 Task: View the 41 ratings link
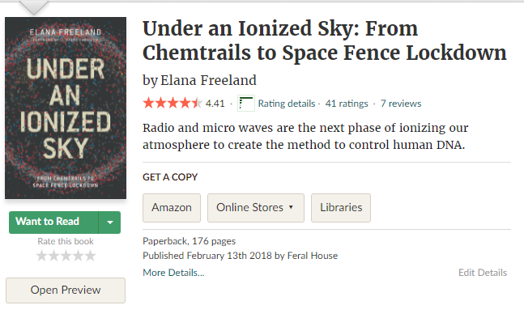point(347,104)
